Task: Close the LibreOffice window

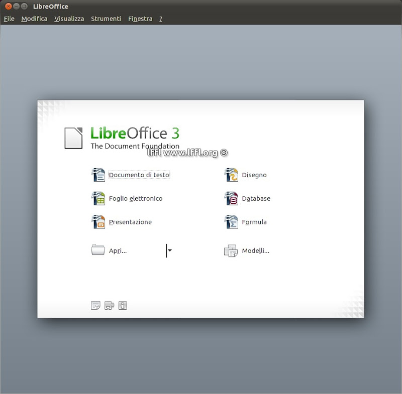Action: click(8, 6)
